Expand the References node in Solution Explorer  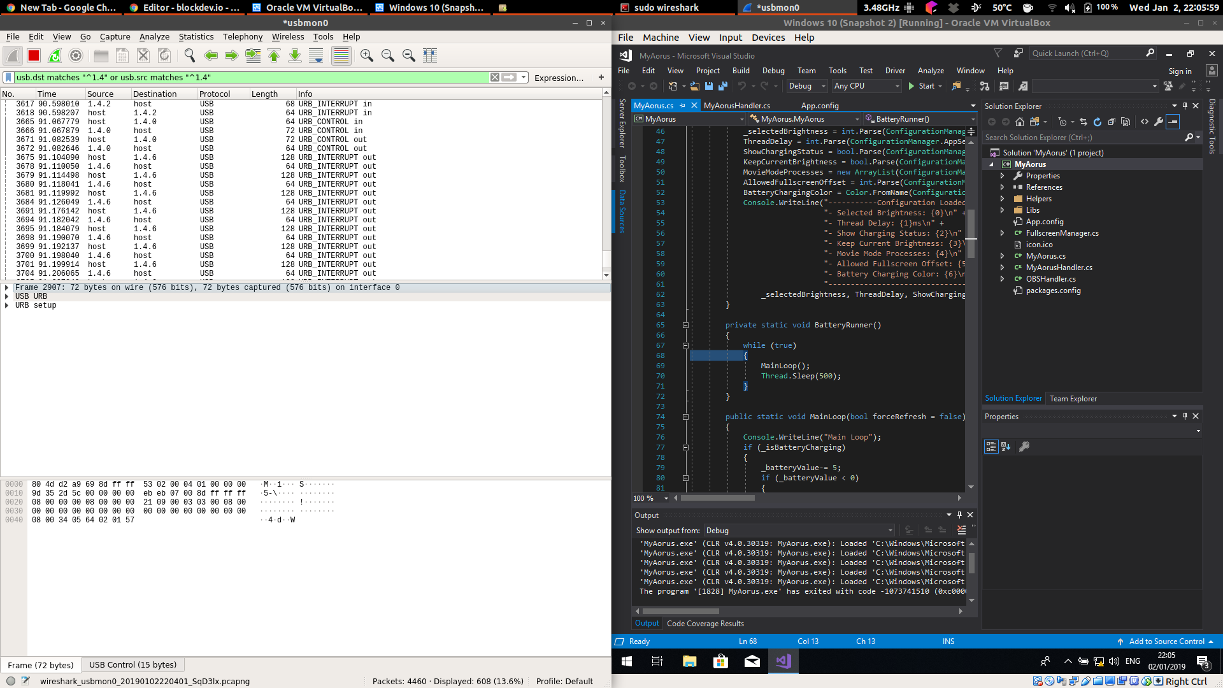1003,187
